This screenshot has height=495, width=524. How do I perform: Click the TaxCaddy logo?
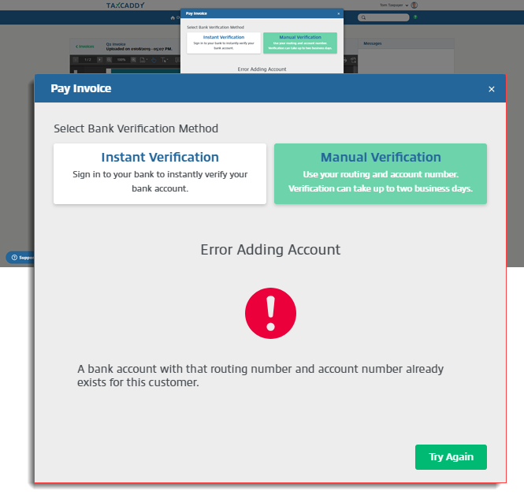click(125, 6)
